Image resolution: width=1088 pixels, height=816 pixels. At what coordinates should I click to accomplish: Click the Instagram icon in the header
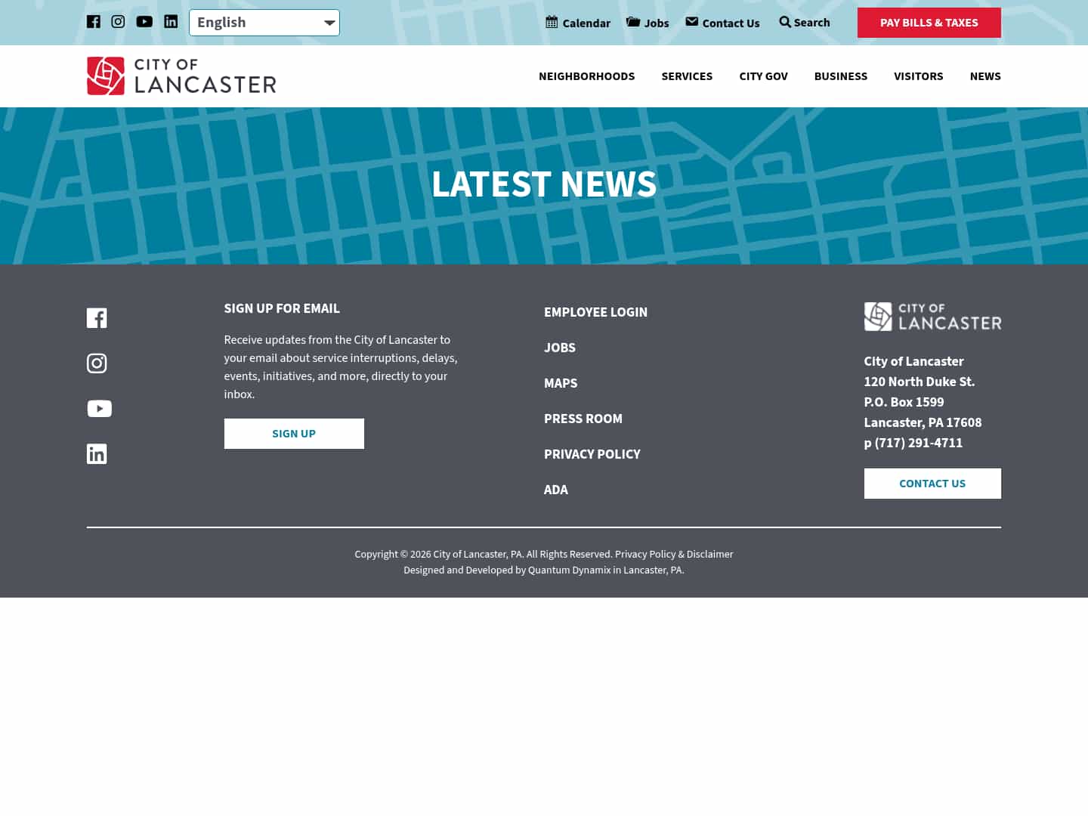coord(118,21)
